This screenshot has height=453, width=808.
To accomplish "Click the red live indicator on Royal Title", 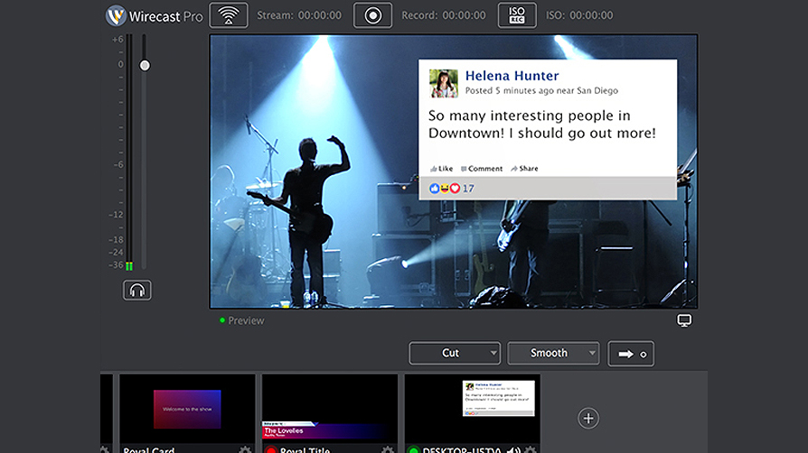I will click(271, 450).
